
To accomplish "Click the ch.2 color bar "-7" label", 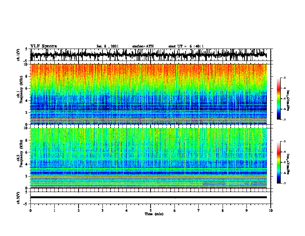I will click(x=284, y=183).
